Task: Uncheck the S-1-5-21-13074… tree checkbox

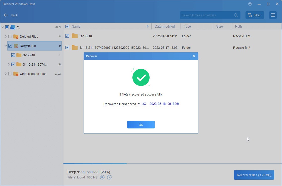Action: 13,64
